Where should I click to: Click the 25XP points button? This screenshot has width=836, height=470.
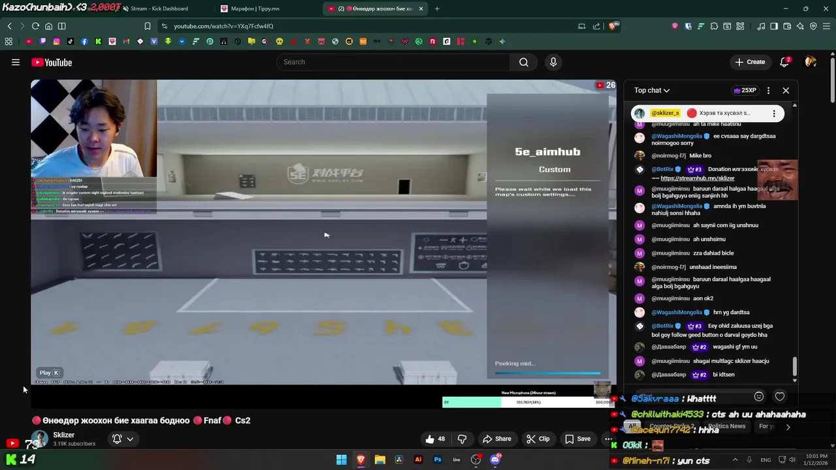click(x=745, y=90)
